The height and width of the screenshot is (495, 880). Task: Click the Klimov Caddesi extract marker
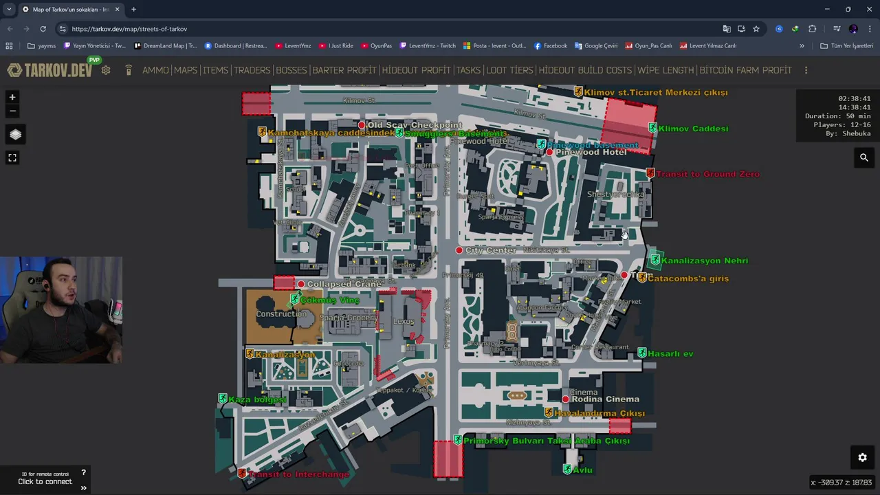652,129
